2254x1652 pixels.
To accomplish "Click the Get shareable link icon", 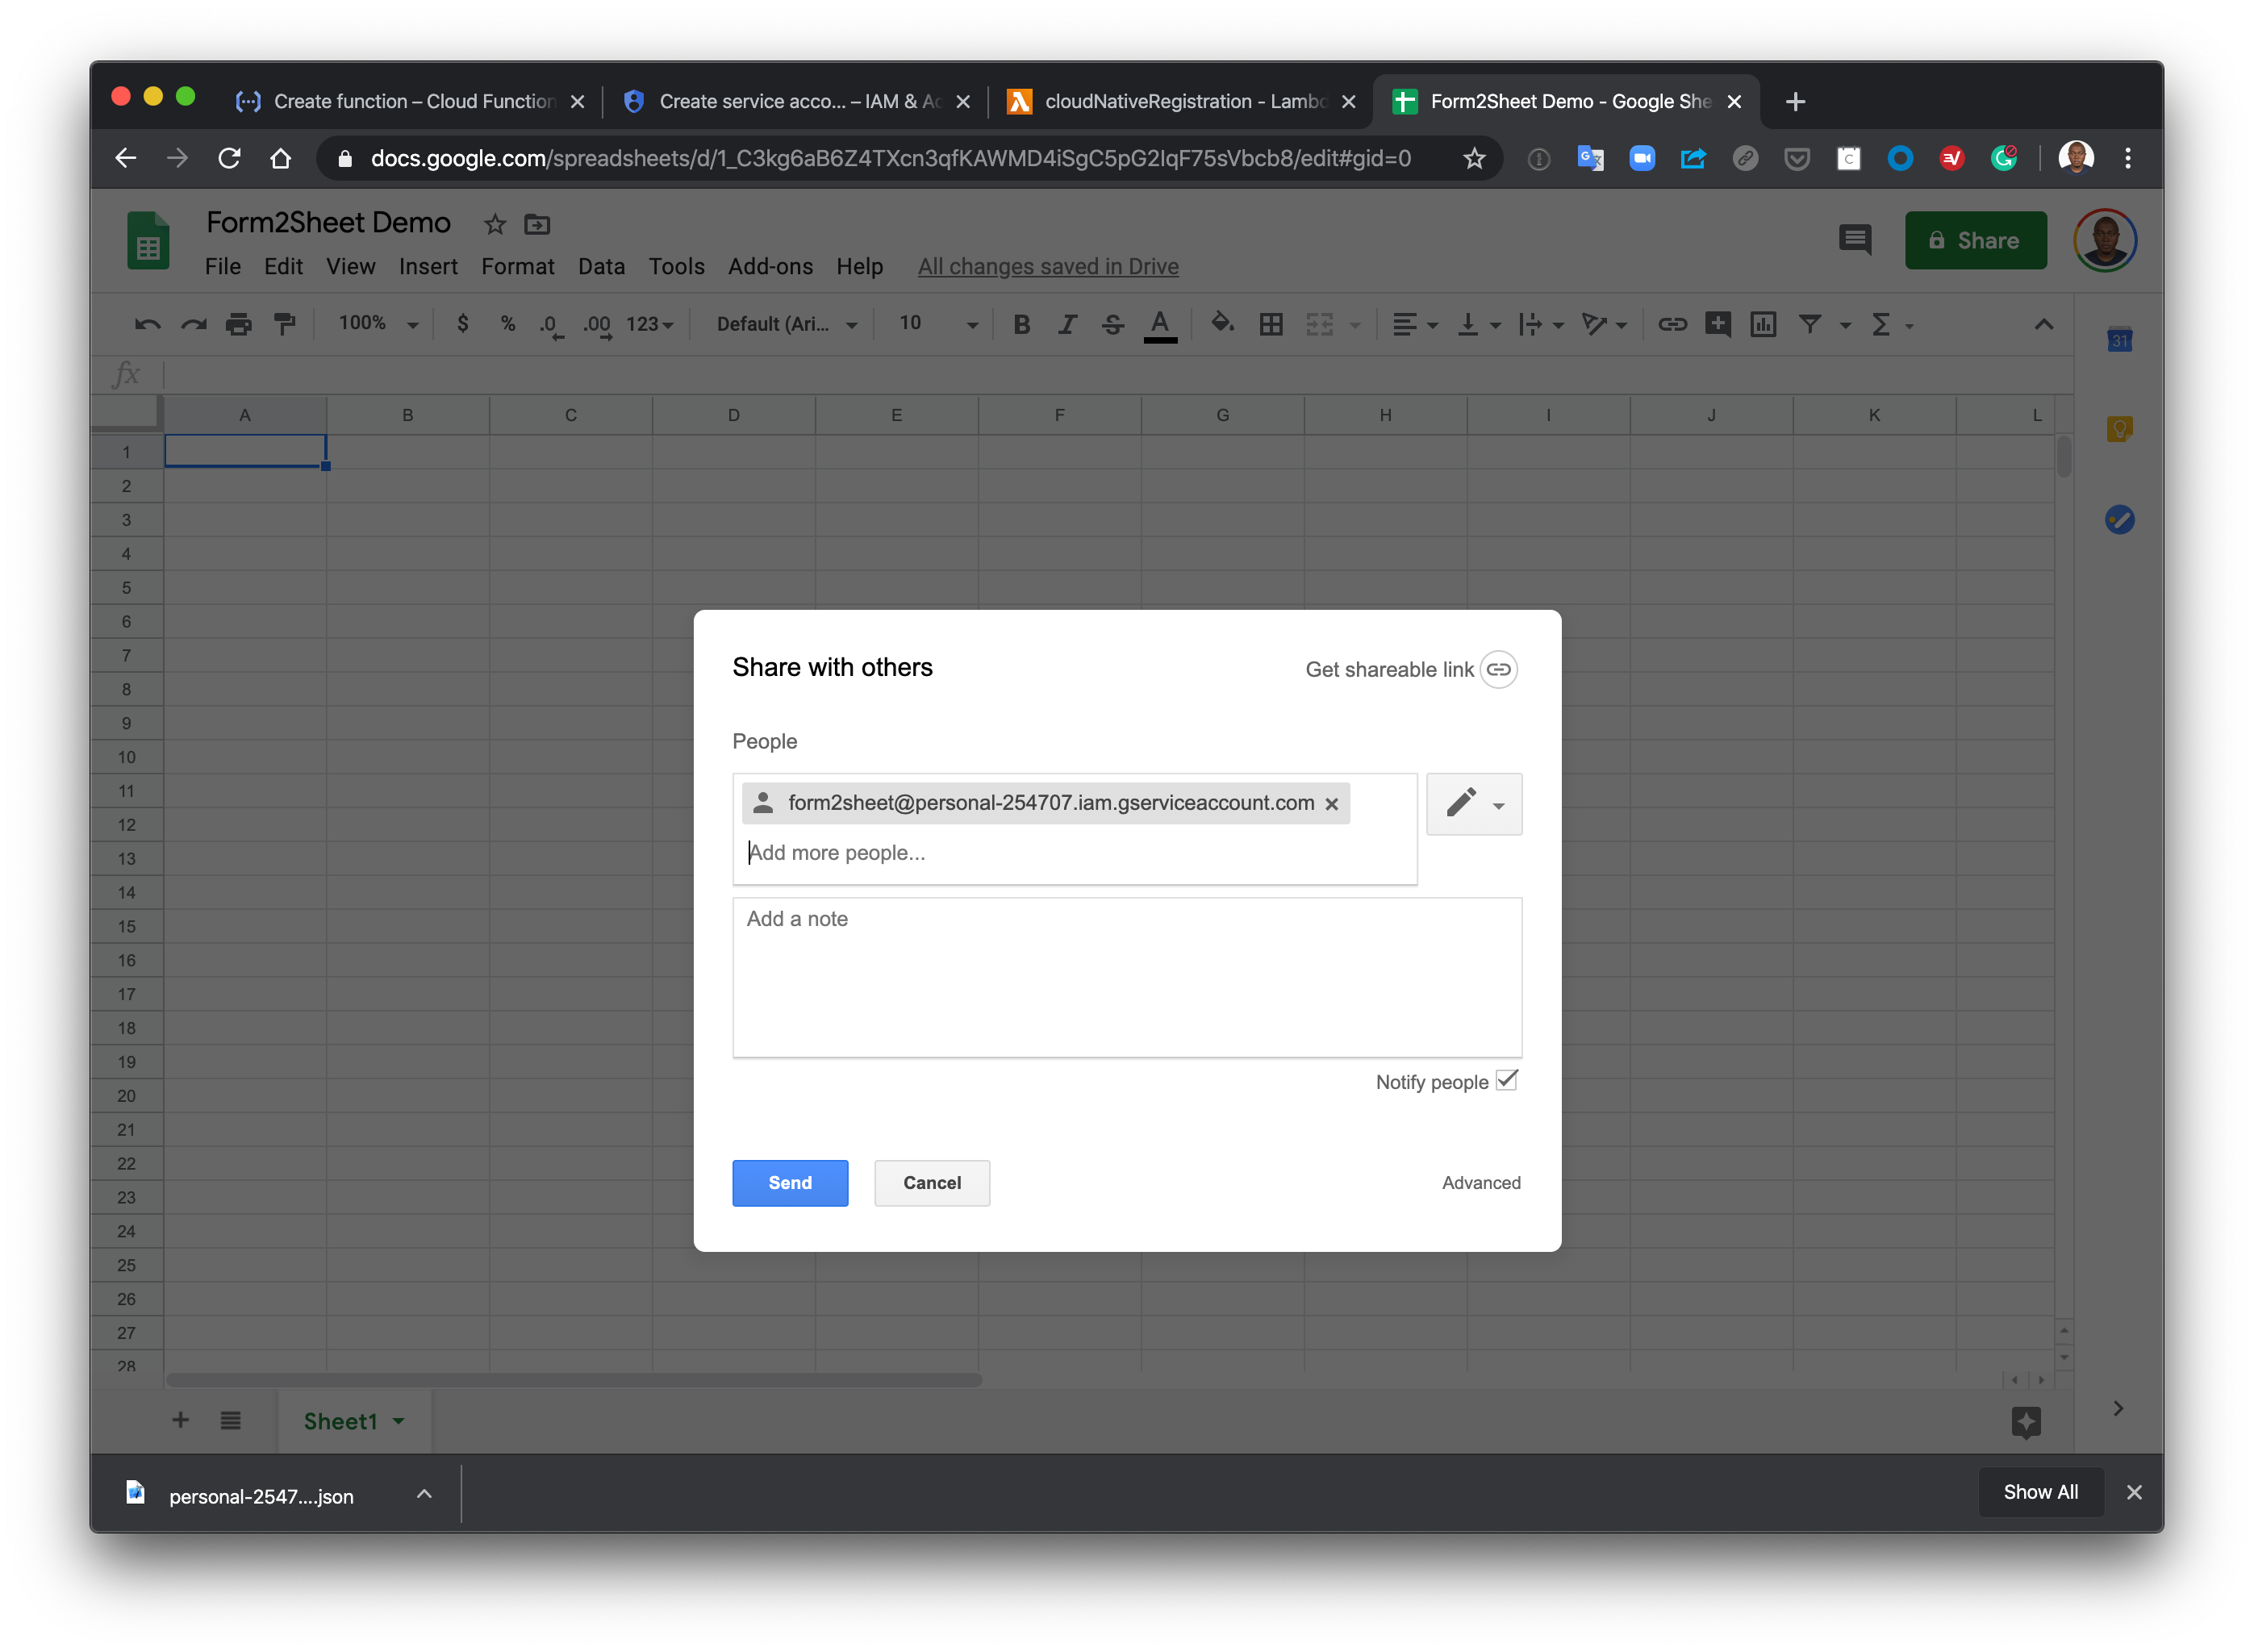I will 1497,669.
